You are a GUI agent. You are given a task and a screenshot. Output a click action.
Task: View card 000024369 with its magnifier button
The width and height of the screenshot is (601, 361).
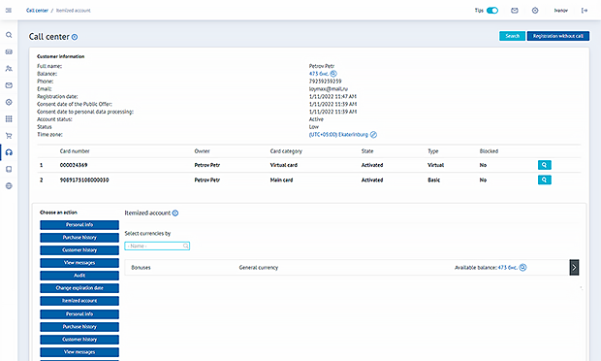(x=544, y=165)
